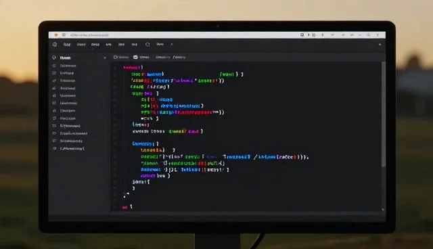The image size is (433, 249).
Task: Click the code editor's vertical scrollbar thumb
Action: [x=384, y=114]
